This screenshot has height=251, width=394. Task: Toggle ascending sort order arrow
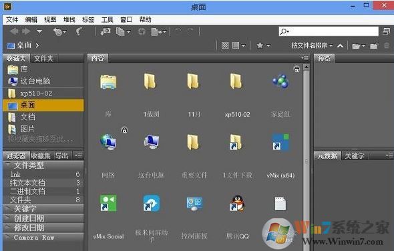[x=340, y=46]
